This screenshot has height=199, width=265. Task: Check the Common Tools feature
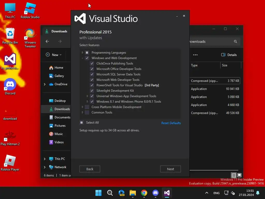tap(87, 112)
